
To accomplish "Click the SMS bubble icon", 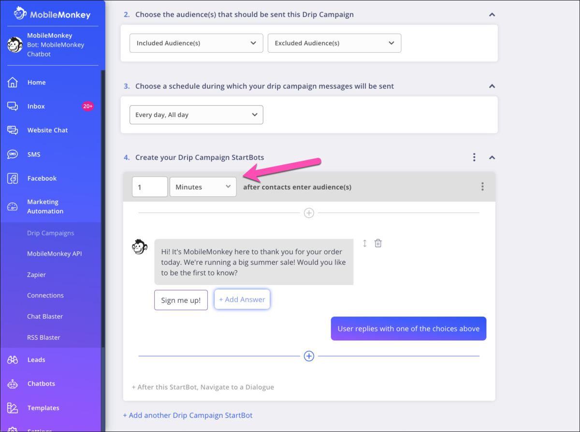I will coord(13,155).
